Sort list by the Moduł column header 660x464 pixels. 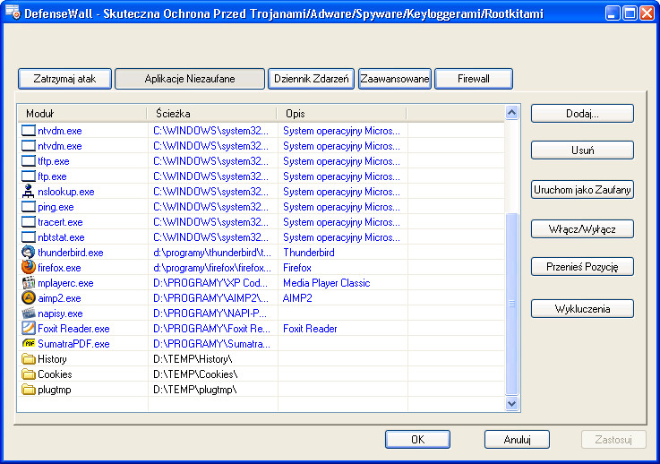(x=81, y=114)
